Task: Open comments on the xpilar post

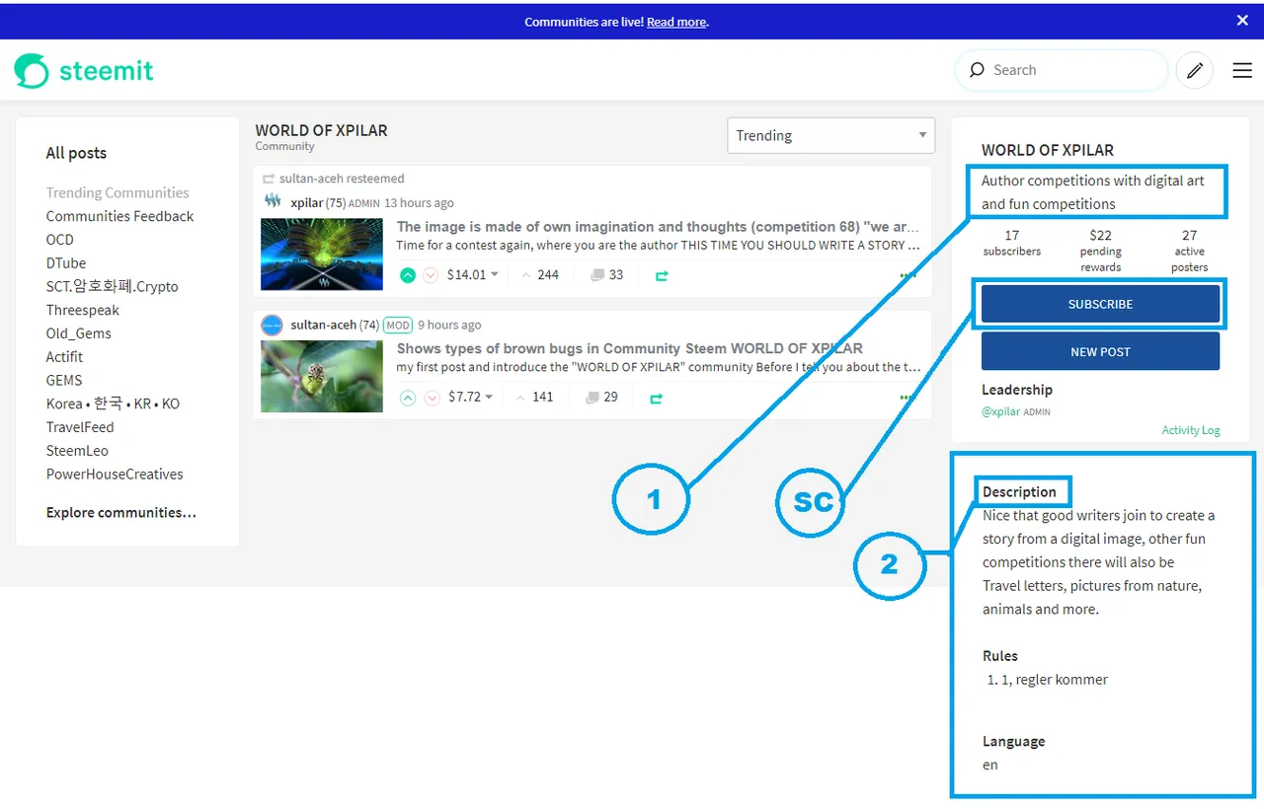Action: tap(607, 275)
